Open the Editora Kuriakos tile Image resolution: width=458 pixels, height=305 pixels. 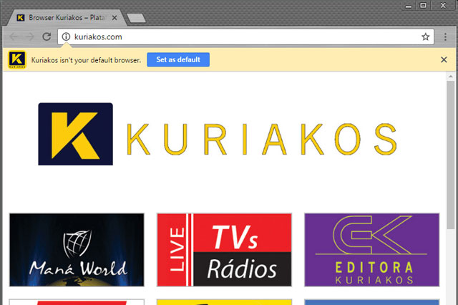click(372, 250)
